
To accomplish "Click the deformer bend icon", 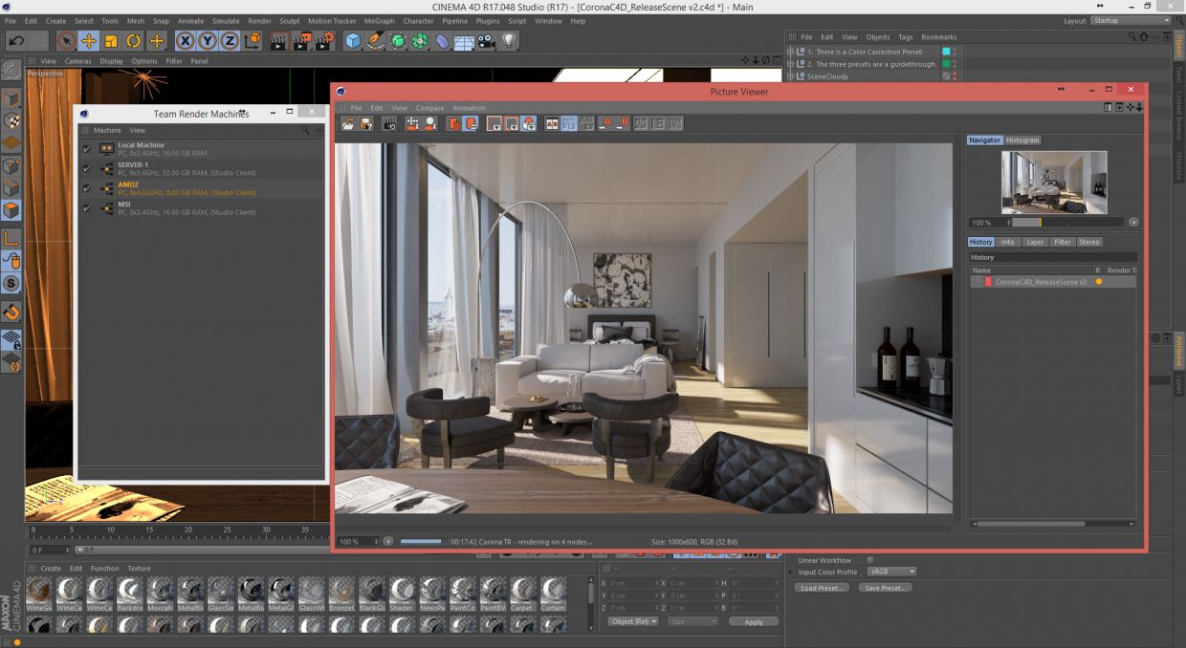I will point(442,41).
